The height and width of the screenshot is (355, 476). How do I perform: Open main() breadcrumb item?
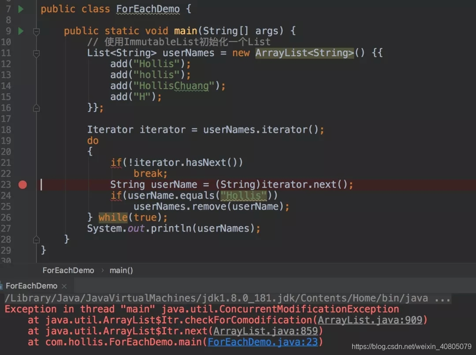pyautogui.click(x=121, y=270)
